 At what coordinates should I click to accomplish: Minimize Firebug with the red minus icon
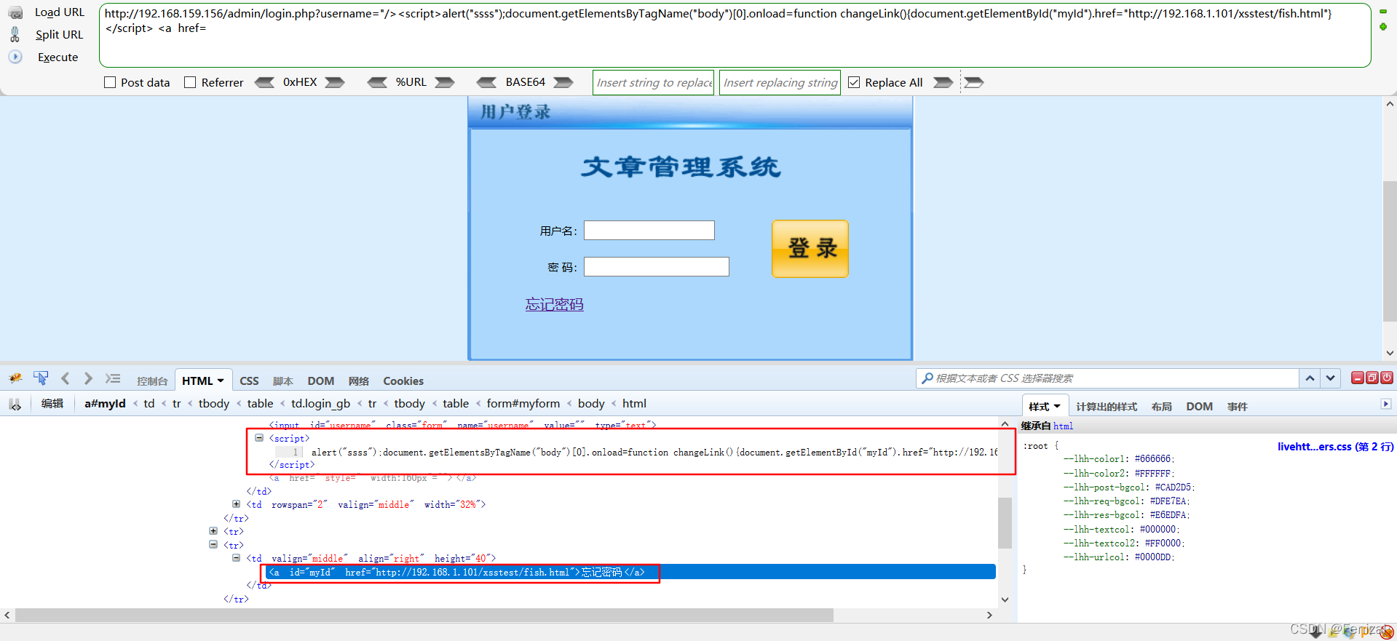[1358, 378]
